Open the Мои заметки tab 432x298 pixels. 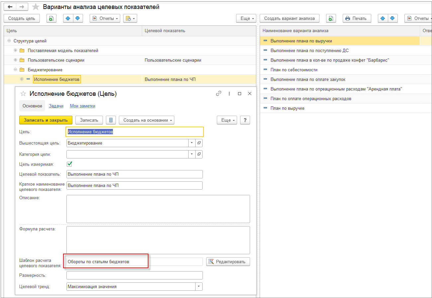pos(82,106)
